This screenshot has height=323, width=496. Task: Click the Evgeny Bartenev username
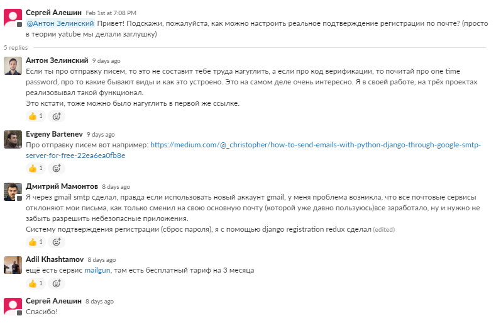(54, 134)
